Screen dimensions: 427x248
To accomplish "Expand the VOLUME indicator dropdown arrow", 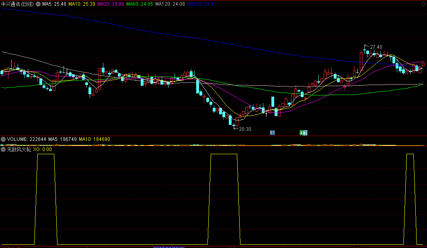I will (3, 139).
